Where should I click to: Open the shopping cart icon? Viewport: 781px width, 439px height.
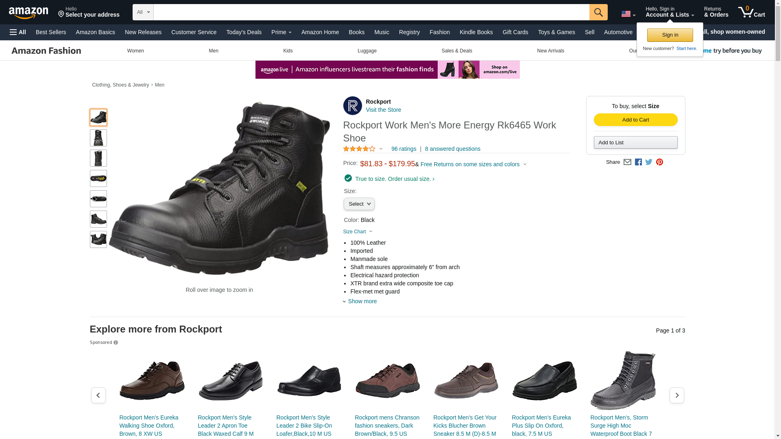pos(752,12)
